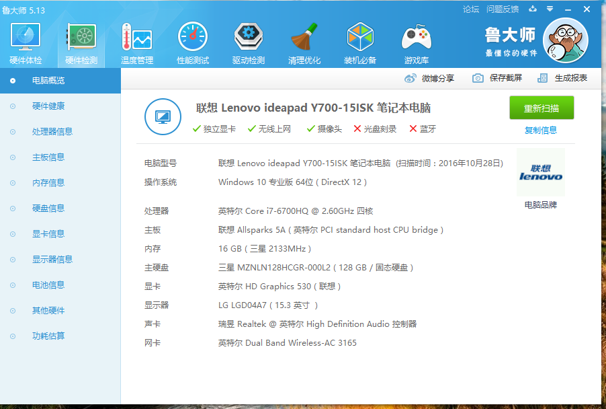Open the title bar dropdown menu arrow
Viewport: 606px width, 409px height.
pos(550,9)
